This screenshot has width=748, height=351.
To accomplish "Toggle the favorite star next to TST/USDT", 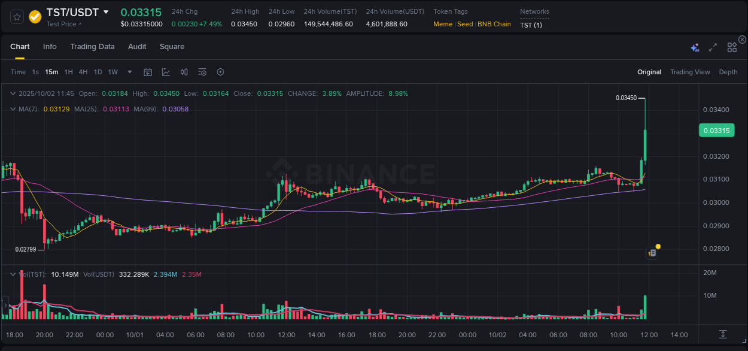I will (x=17, y=16).
